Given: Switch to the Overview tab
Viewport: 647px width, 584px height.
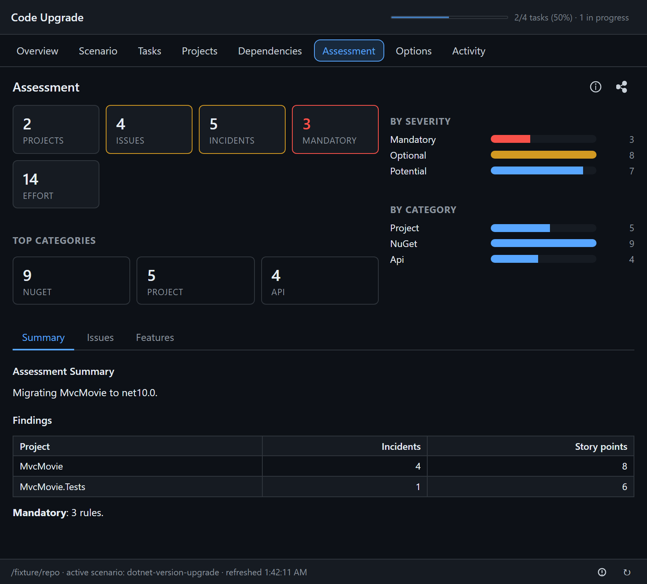Looking at the screenshot, I should point(37,51).
